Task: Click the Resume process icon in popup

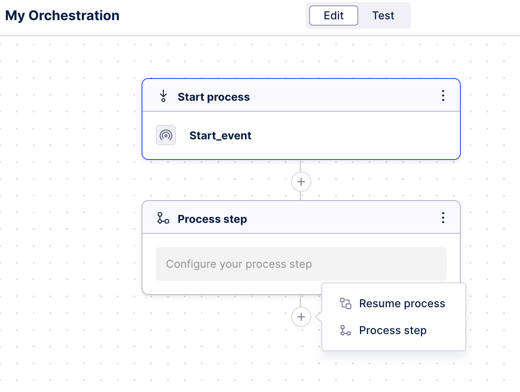Action: point(345,303)
